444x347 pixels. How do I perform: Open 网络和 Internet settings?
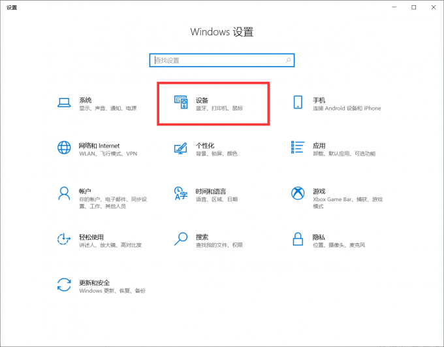pyautogui.click(x=99, y=146)
